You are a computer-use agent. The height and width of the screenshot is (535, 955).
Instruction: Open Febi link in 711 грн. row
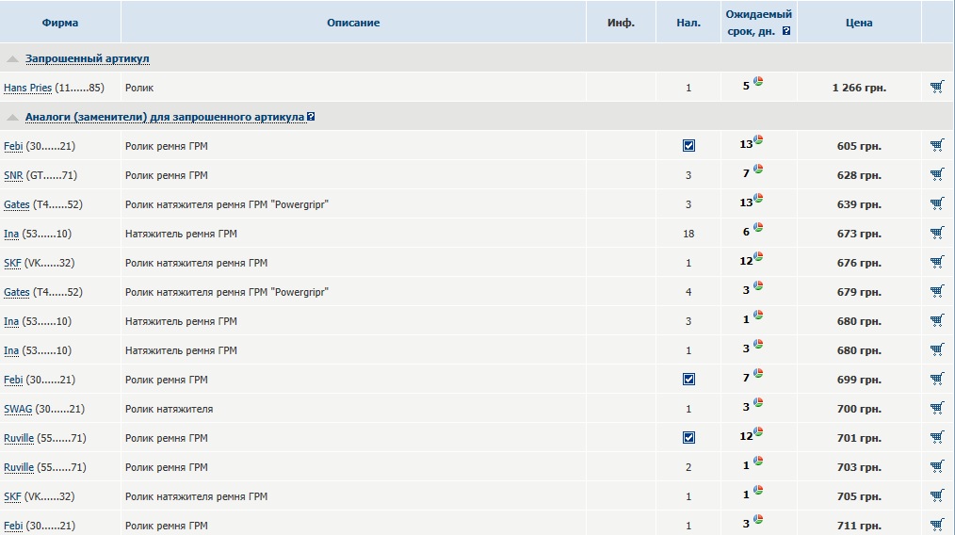click(13, 526)
